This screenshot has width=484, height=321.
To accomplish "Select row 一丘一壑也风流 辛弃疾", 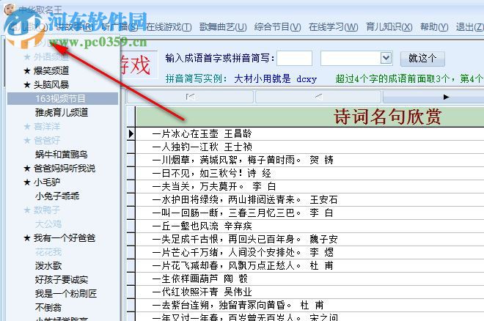I will [310, 226].
